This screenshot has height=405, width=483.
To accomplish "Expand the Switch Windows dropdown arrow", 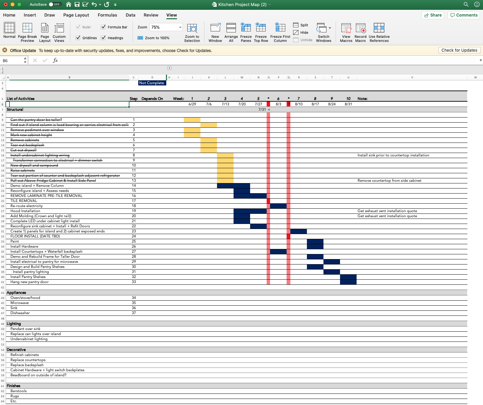I will click(330, 28).
